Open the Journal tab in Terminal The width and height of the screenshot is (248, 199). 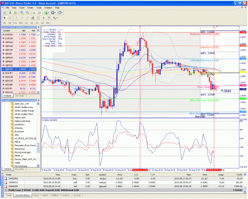pyautogui.click(x=77, y=195)
